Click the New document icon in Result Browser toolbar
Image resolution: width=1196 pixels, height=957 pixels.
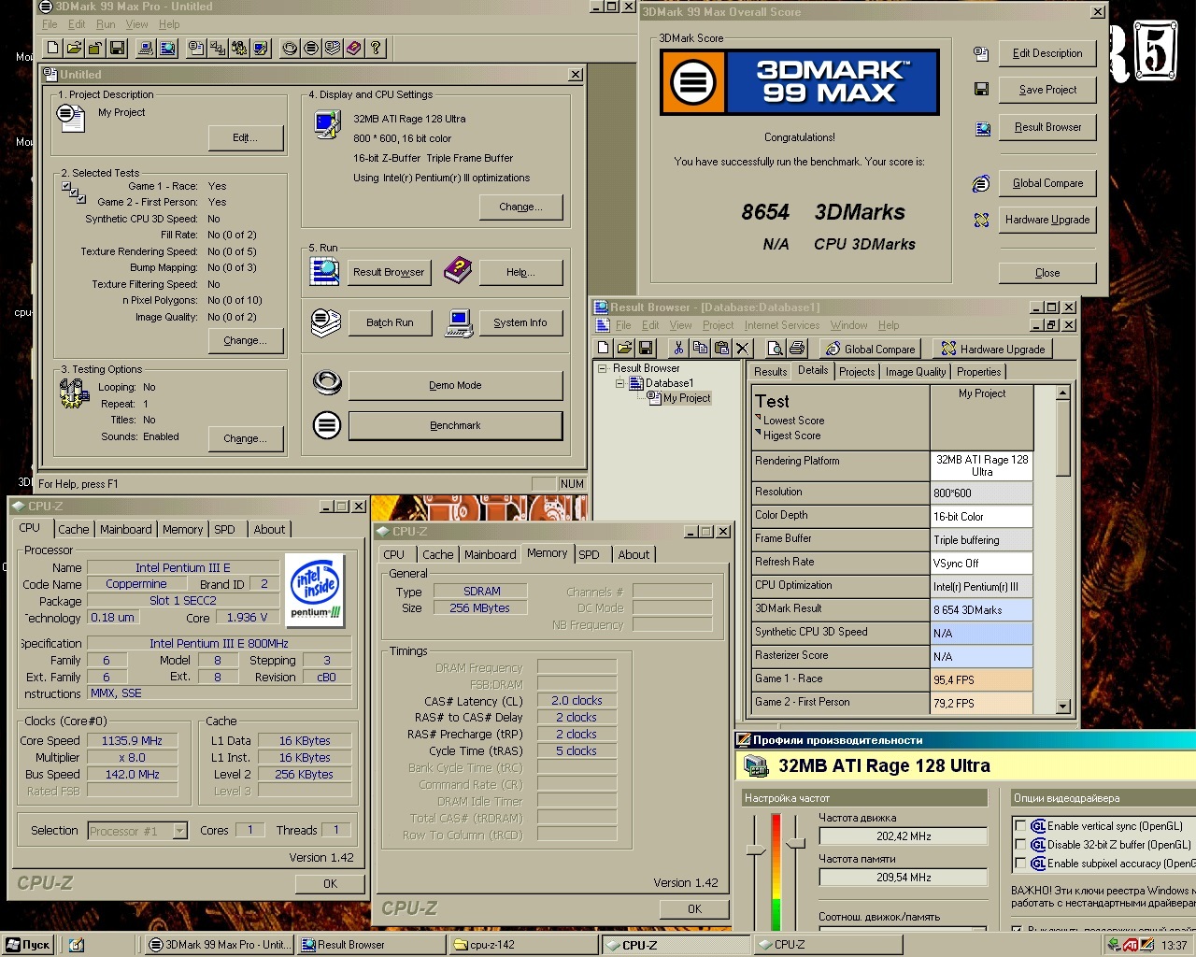[603, 349]
